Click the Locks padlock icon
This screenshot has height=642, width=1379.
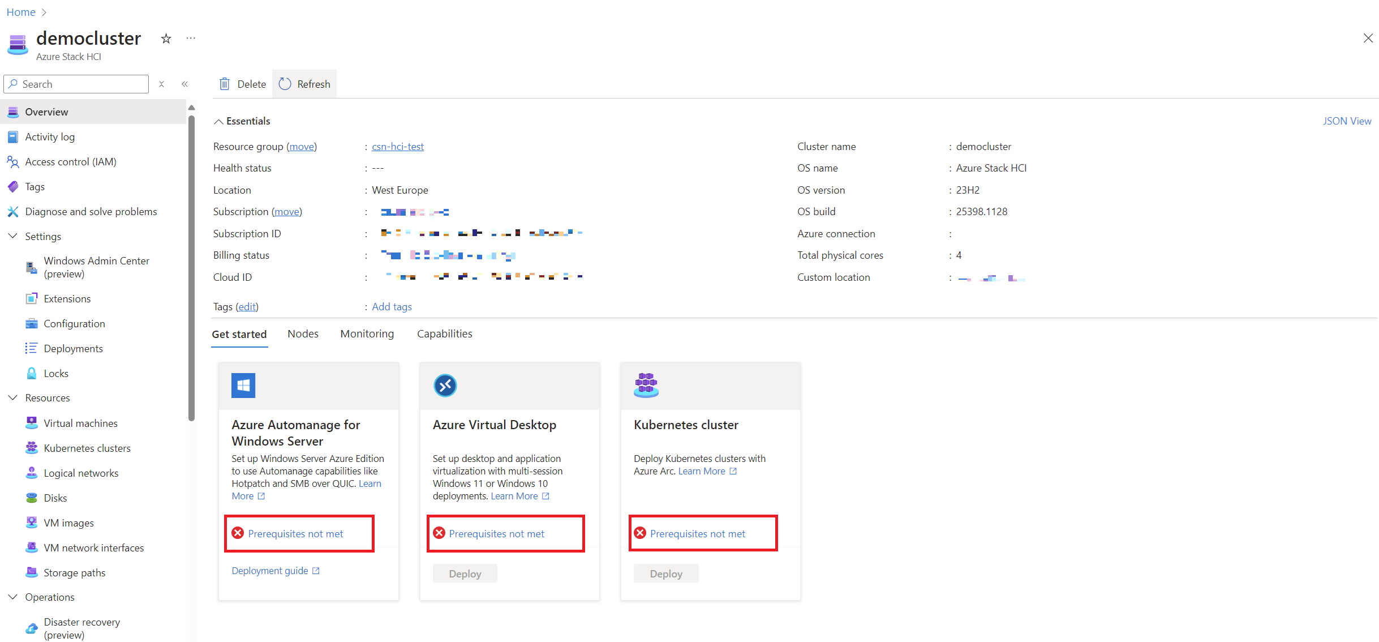[x=32, y=374]
